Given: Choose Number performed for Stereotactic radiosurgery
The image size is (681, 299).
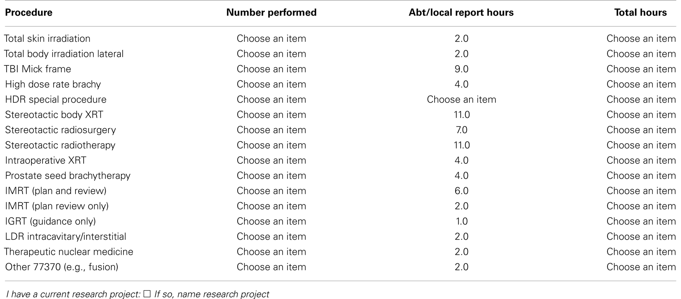Looking at the screenshot, I should click(271, 130).
